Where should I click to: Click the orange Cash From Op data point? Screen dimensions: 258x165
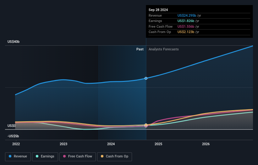[146, 125]
